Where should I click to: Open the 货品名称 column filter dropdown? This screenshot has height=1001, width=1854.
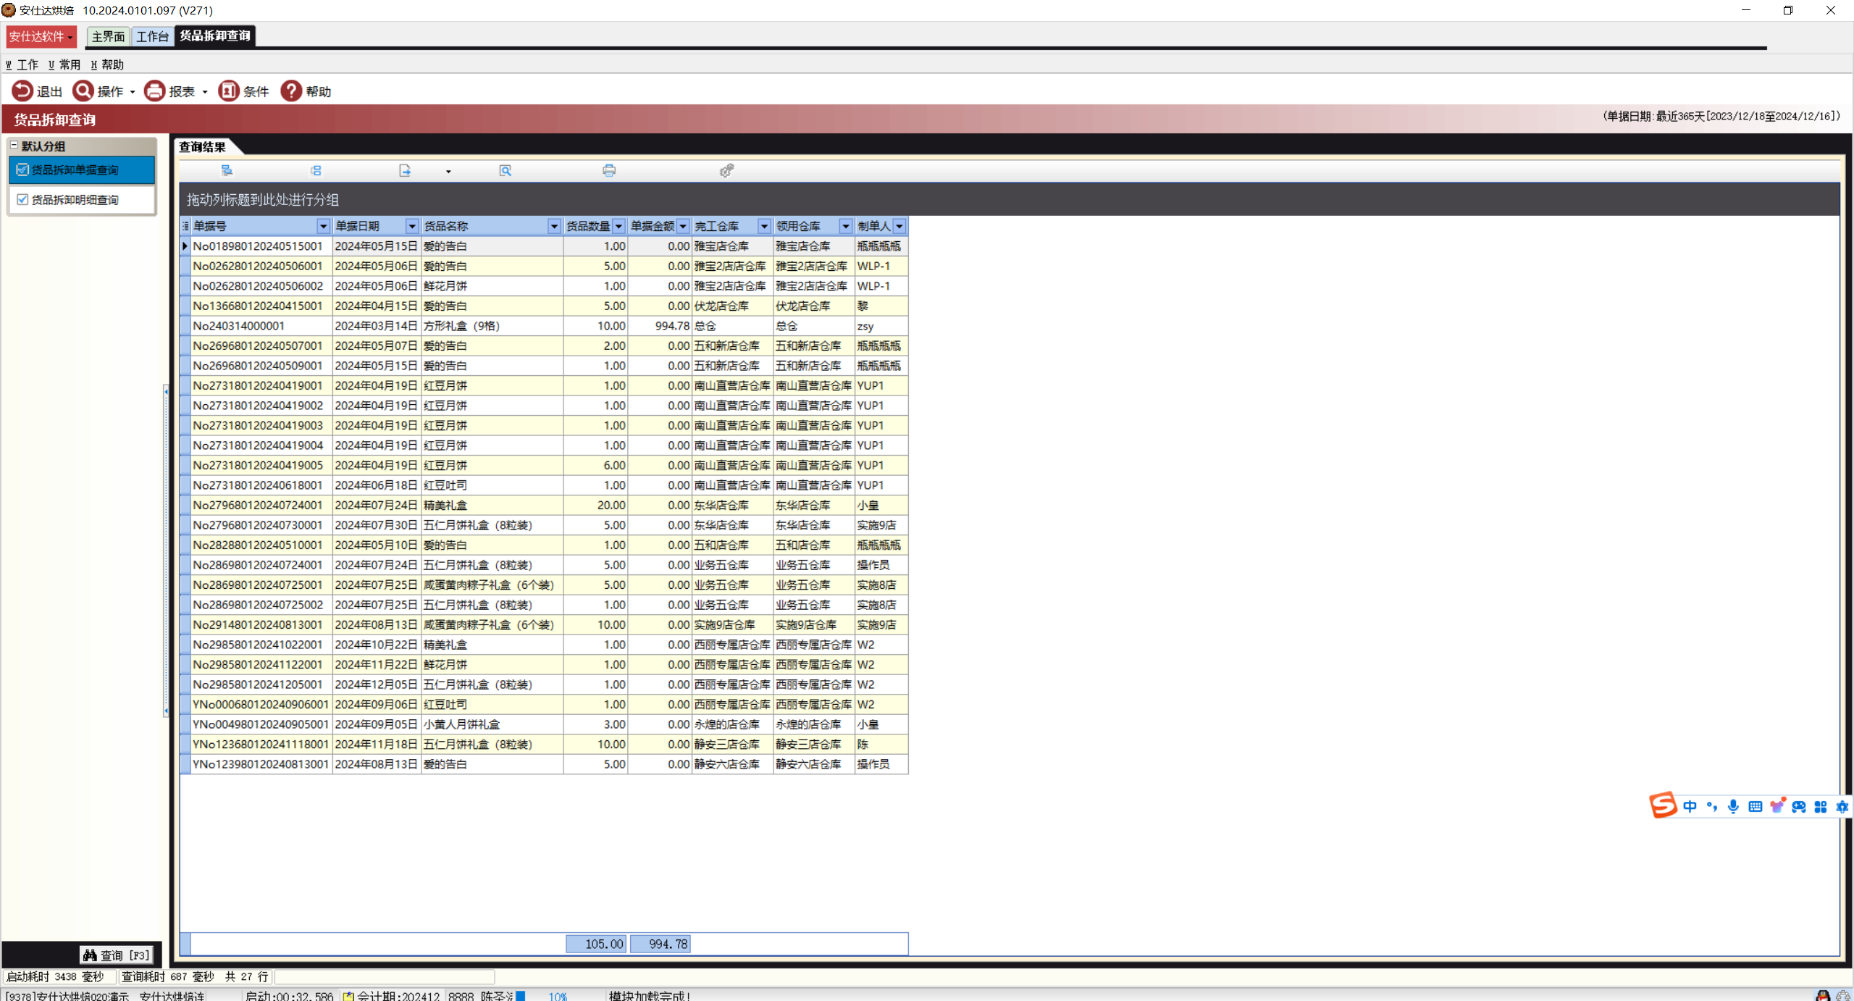pyautogui.click(x=554, y=226)
